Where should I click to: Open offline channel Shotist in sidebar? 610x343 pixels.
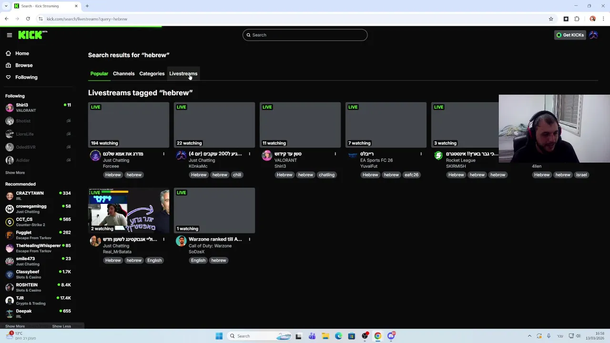pyautogui.click(x=38, y=121)
